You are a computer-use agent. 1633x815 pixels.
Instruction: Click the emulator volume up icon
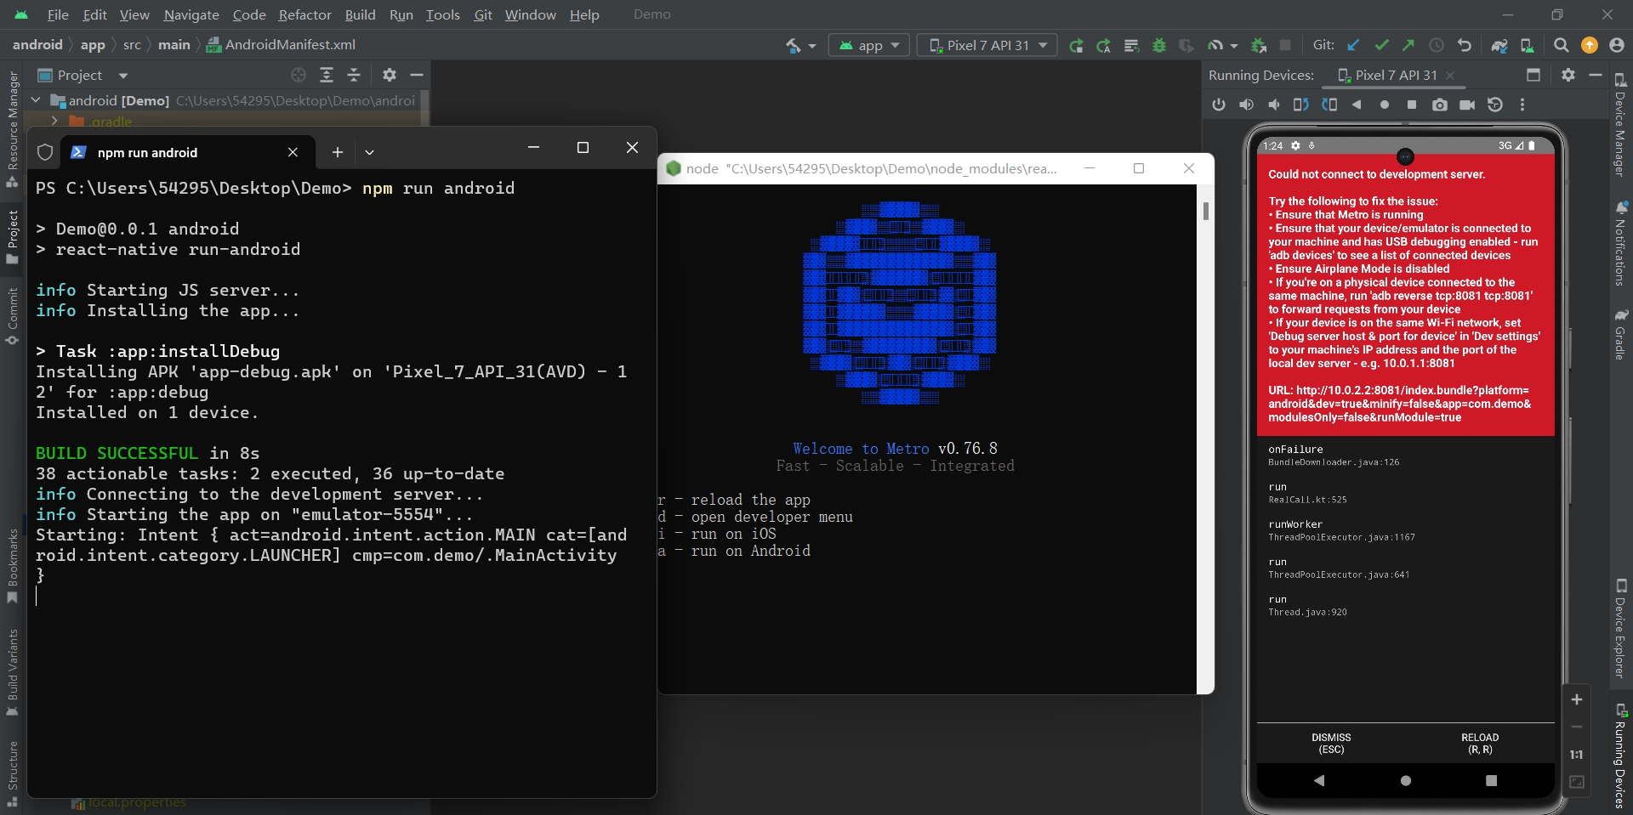point(1246,105)
